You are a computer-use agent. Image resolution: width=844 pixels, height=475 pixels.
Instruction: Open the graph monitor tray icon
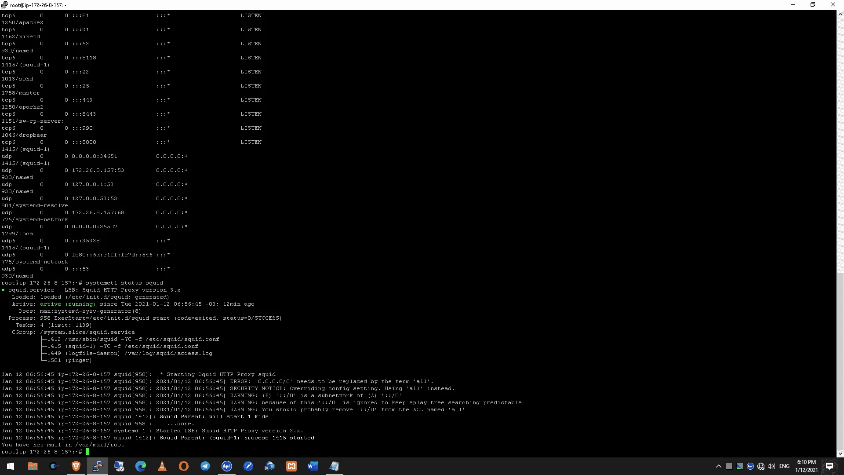click(x=740, y=466)
